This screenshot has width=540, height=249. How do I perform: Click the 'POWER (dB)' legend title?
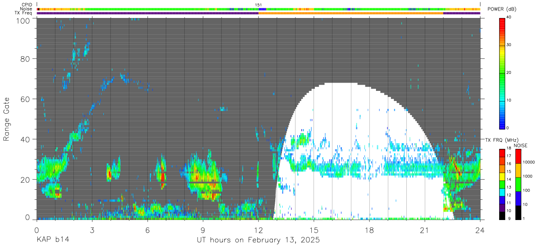pos(501,9)
